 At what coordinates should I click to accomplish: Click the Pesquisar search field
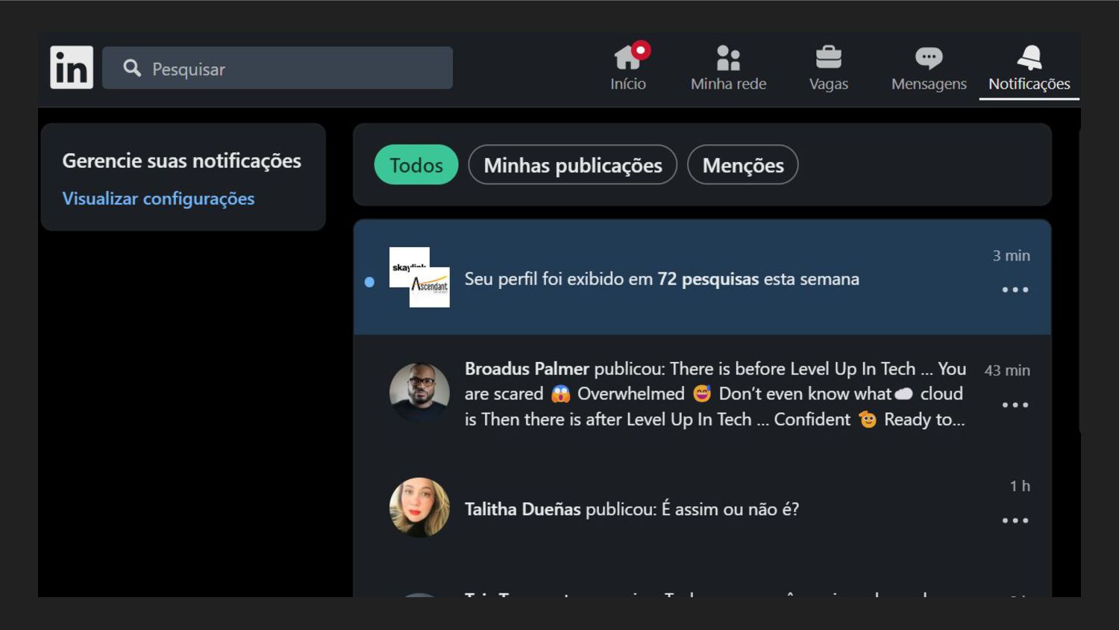278,68
